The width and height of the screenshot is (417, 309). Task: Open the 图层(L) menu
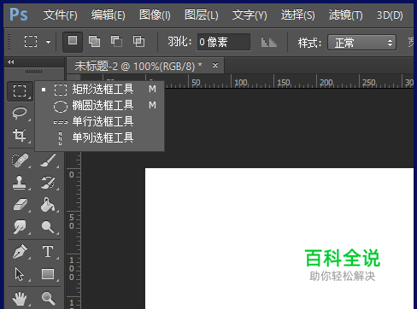(x=202, y=15)
